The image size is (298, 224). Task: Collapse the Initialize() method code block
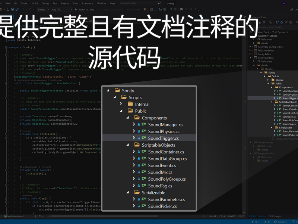[6, 134]
